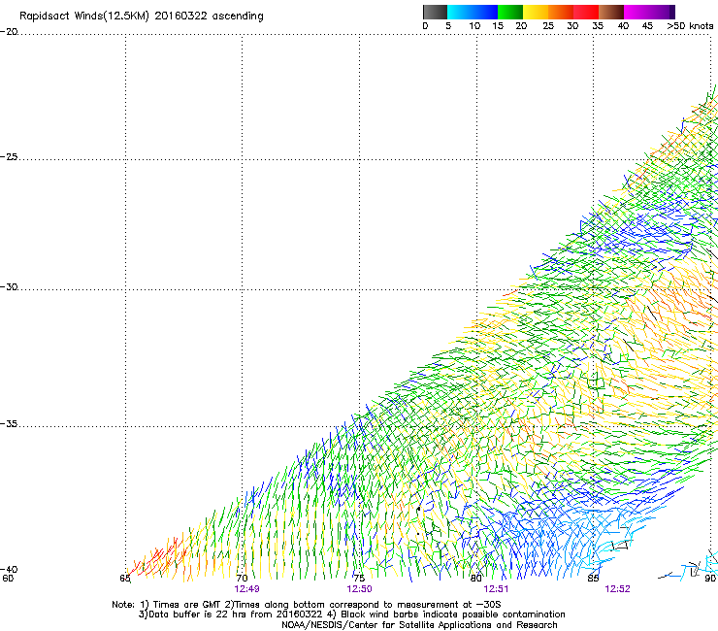Click the '70' longitude axis label
718x631 pixels.
pyautogui.click(x=243, y=579)
